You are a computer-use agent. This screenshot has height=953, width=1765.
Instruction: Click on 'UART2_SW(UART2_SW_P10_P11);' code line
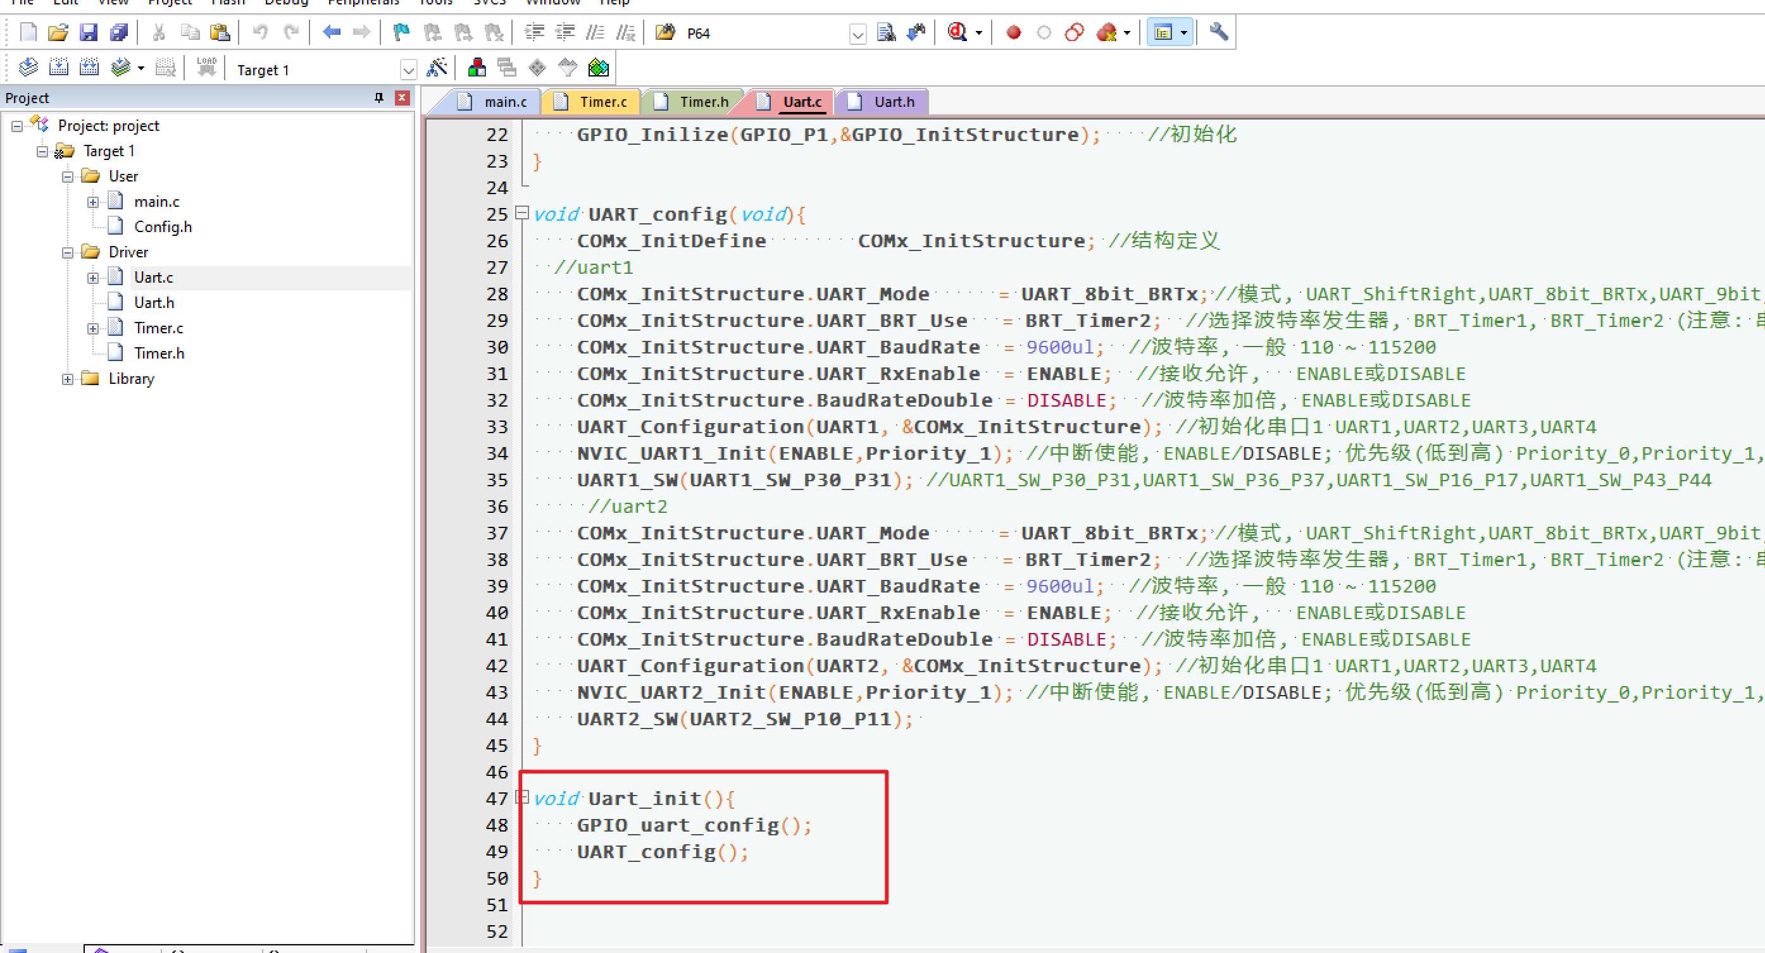[745, 719]
